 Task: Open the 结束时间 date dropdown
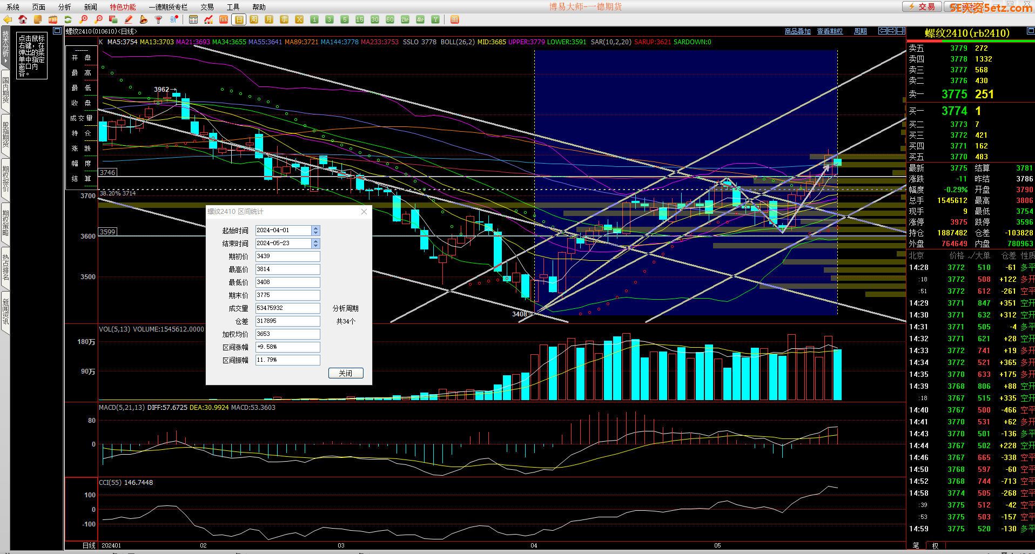[316, 244]
